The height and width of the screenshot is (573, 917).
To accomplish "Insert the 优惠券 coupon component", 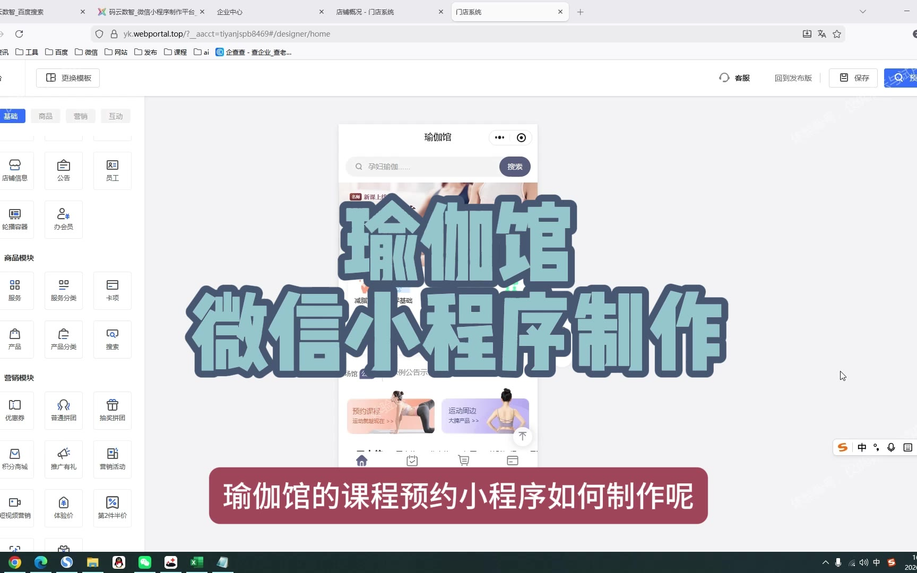I will click(15, 410).
